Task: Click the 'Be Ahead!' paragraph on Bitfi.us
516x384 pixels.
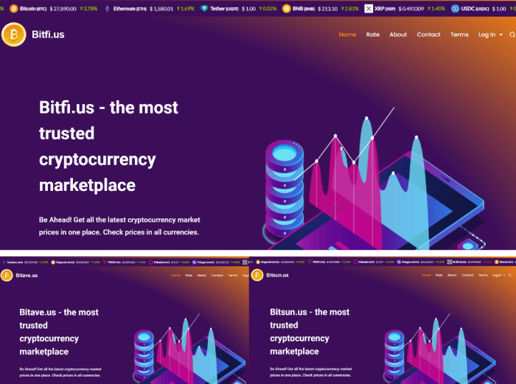Action: click(x=119, y=226)
